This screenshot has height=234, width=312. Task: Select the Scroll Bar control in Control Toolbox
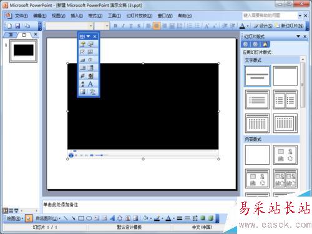pyautogui.click(x=82, y=84)
